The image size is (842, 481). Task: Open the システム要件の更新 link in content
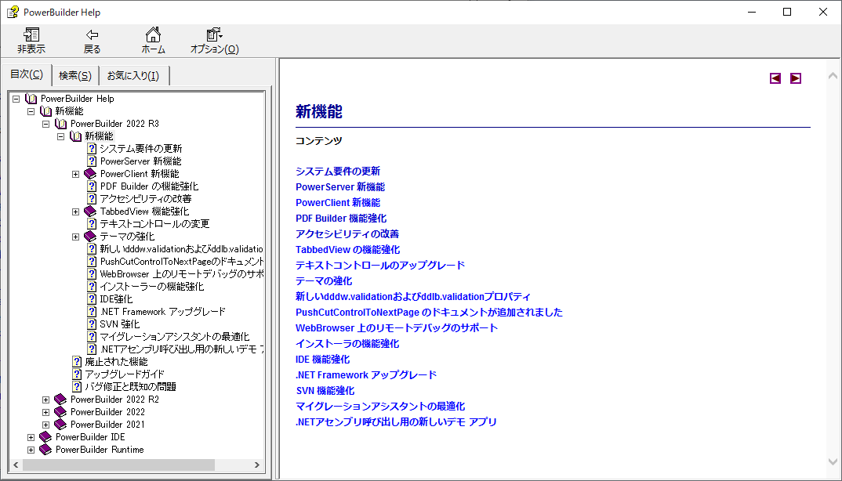[x=338, y=171]
